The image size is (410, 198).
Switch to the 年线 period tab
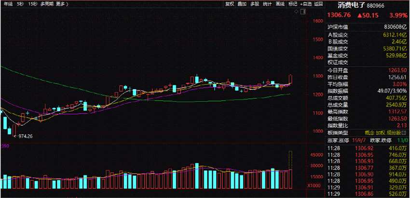click(8, 4)
